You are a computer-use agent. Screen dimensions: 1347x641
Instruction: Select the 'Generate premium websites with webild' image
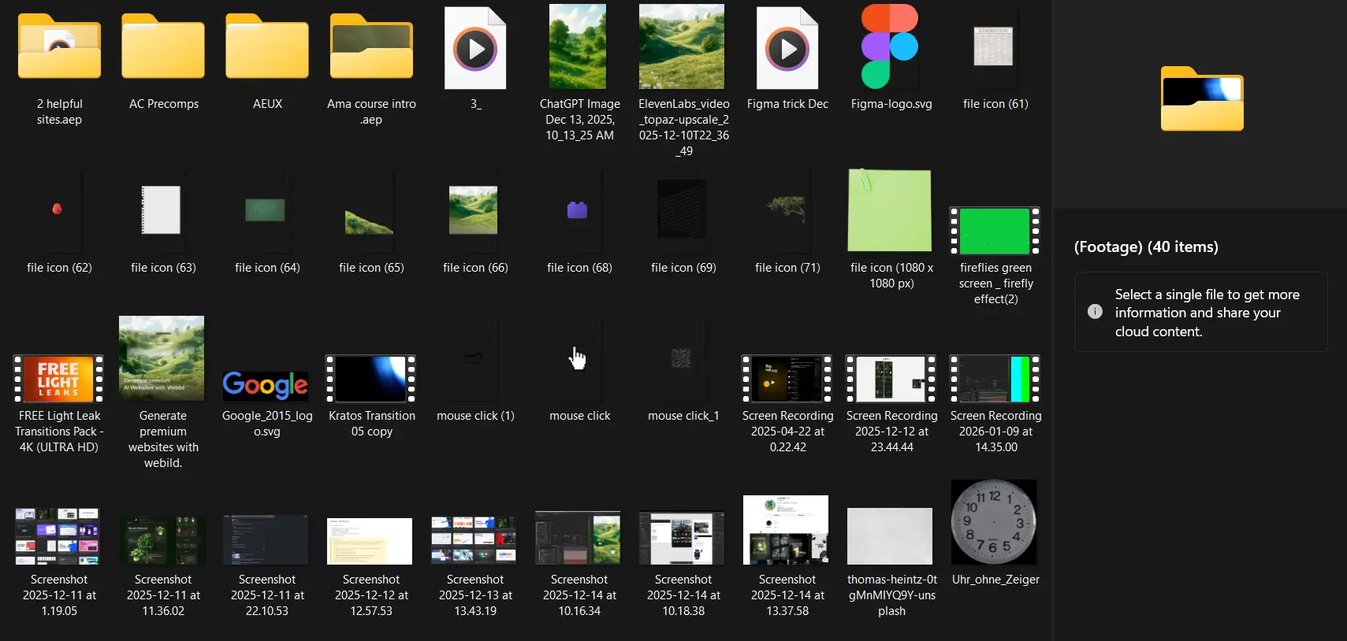click(162, 359)
